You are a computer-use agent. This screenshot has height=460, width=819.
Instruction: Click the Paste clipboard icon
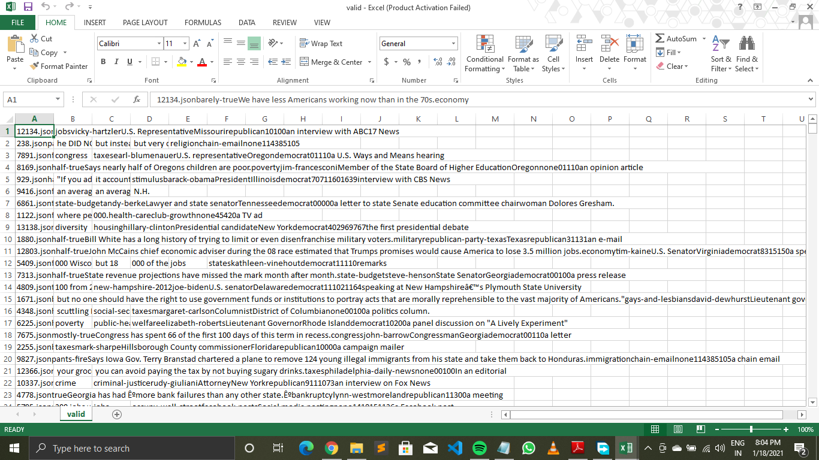pos(15,45)
